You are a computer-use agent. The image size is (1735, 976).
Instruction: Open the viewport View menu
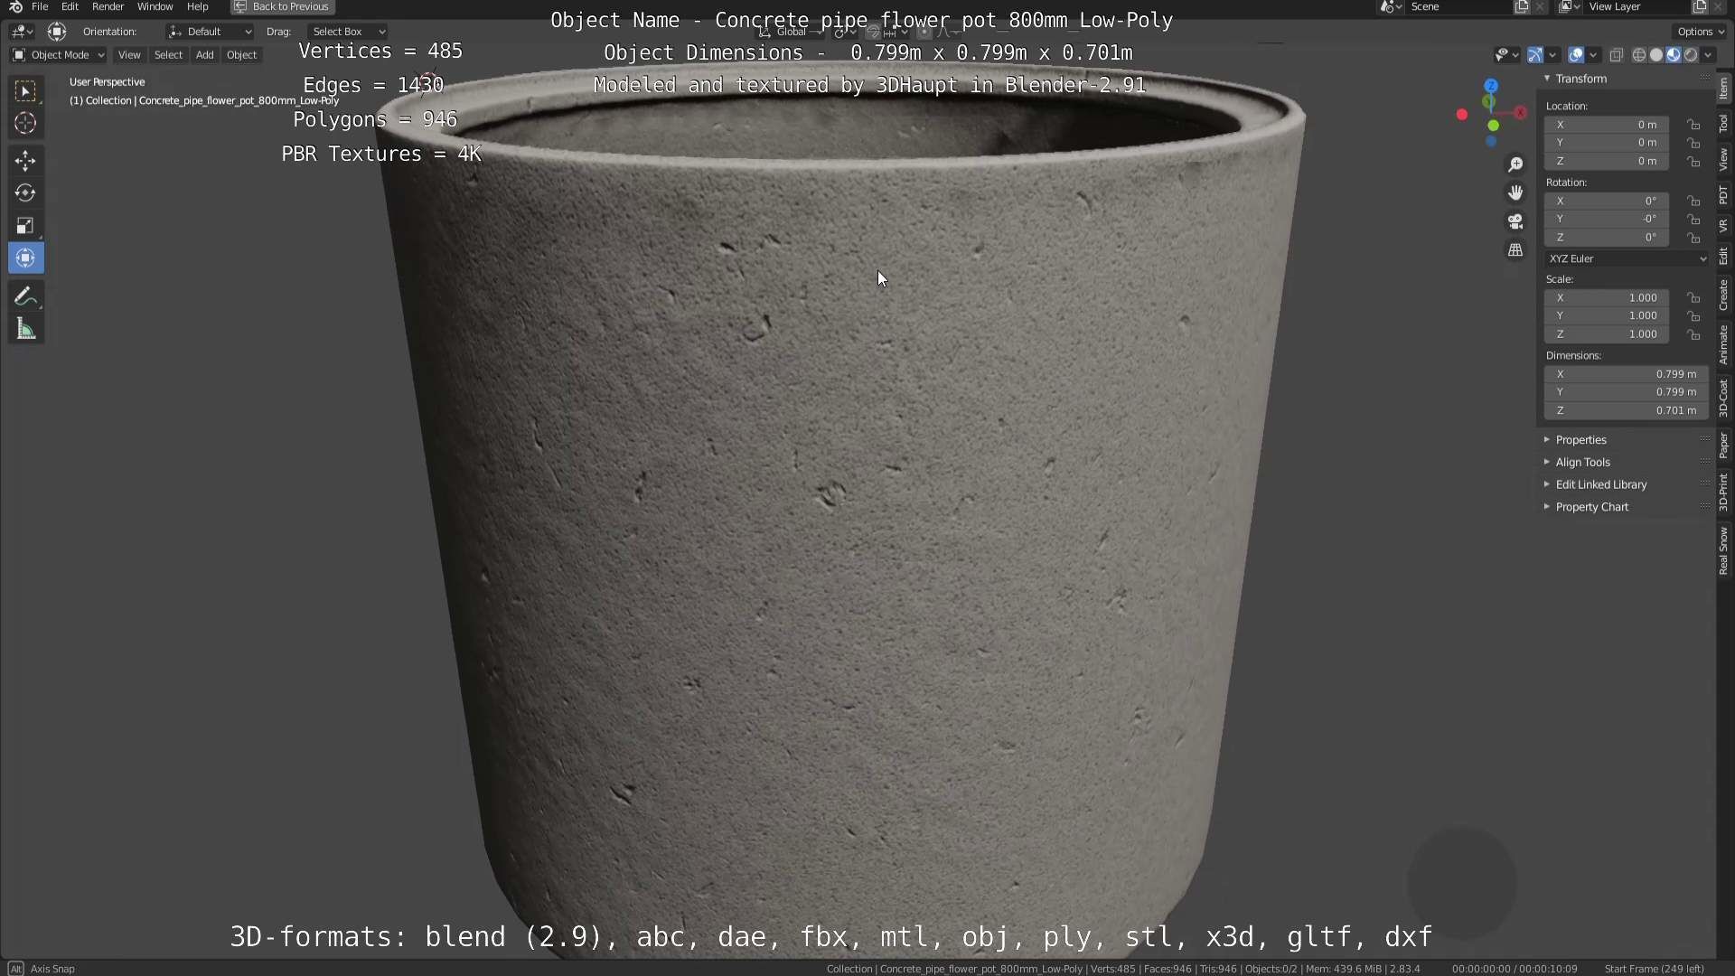(x=129, y=55)
